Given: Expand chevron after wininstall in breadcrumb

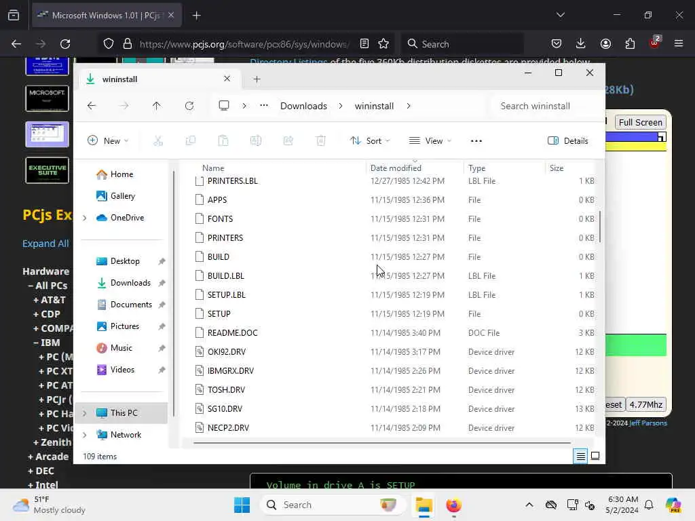Looking at the screenshot, I should tap(408, 106).
